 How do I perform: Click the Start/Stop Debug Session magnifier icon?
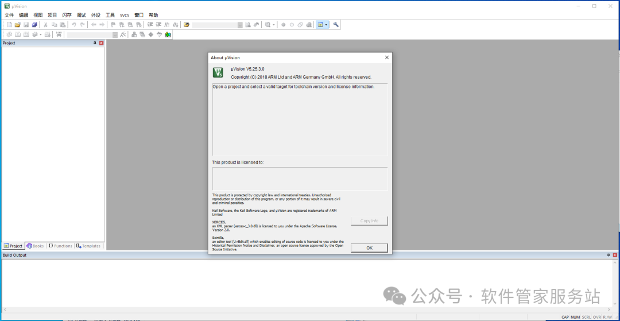[268, 25]
